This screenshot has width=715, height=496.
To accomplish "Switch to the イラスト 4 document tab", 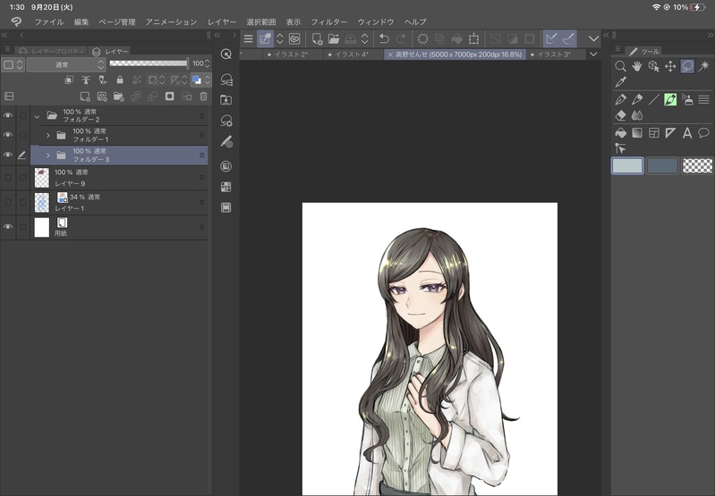I will coord(348,55).
